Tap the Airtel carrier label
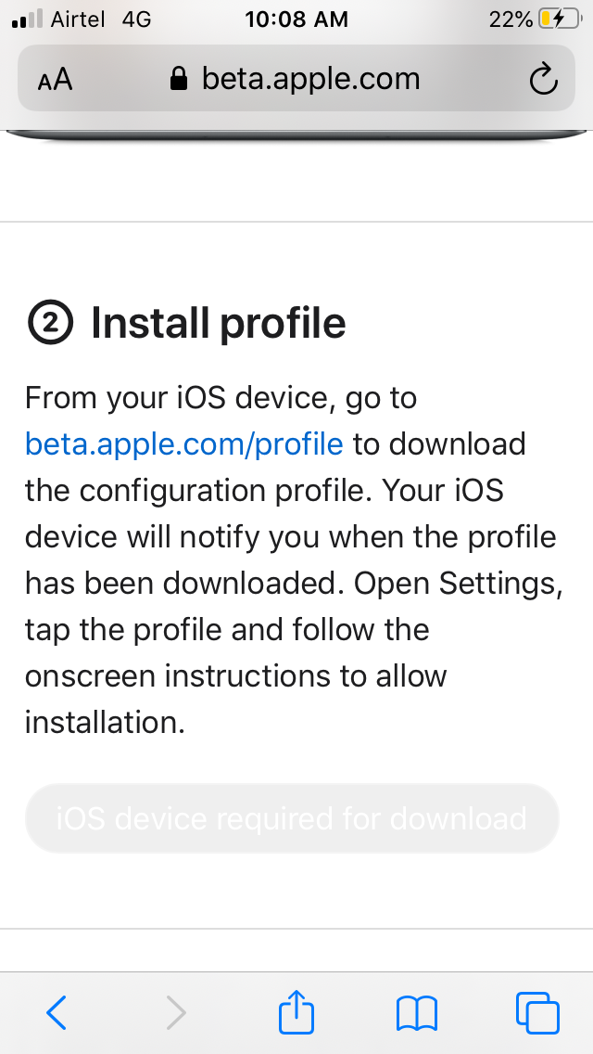The image size is (593, 1054). click(x=79, y=19)
